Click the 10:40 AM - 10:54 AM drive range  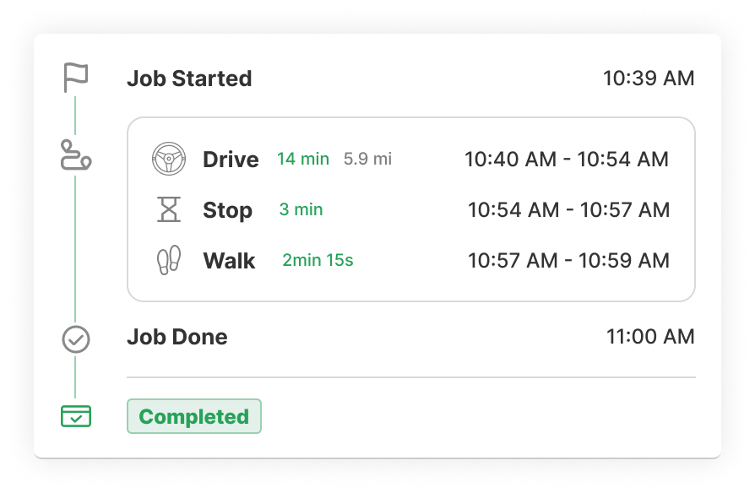coord(567,159)
